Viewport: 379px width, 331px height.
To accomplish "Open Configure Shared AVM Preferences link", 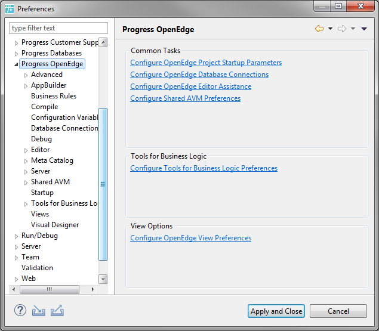I will click(186, 98).
